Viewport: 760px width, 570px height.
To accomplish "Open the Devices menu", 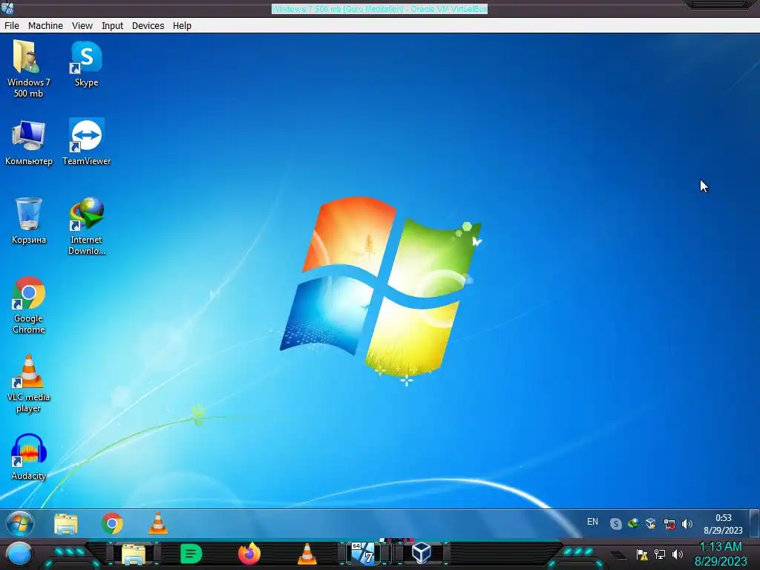I will [x=148, y=26].
